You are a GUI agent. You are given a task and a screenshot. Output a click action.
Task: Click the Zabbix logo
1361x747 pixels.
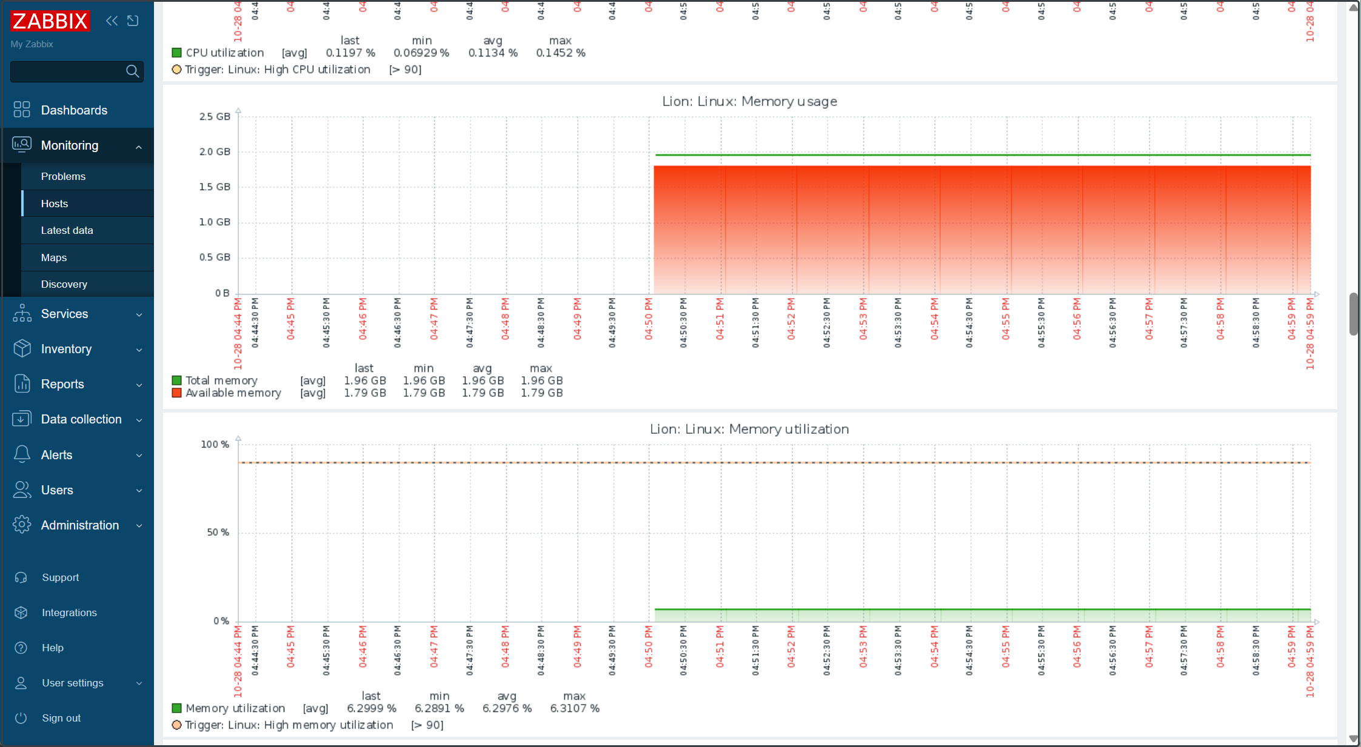tap(50, 21)
